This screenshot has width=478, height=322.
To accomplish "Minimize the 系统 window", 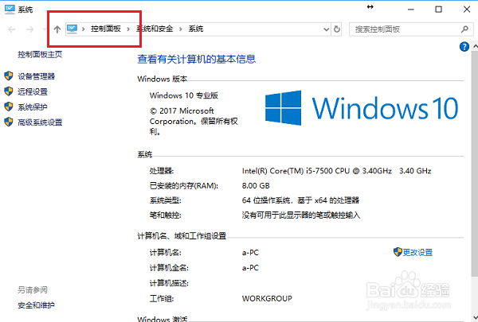I will (x=410, y=10).
